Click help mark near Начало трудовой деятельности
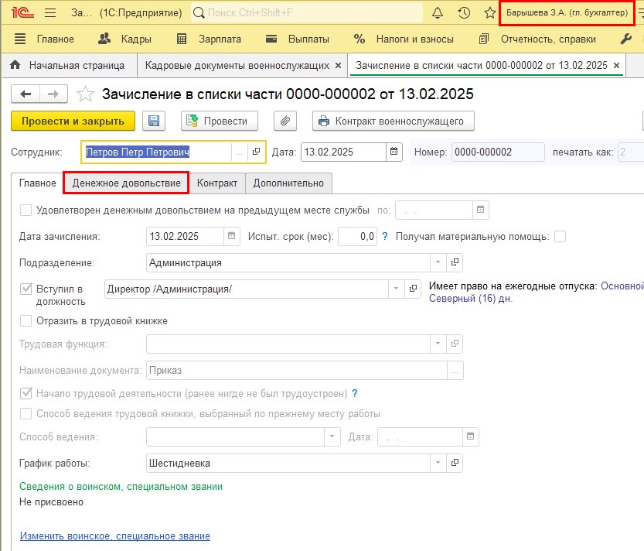644x551 pixels. click(x=355, y=393)
